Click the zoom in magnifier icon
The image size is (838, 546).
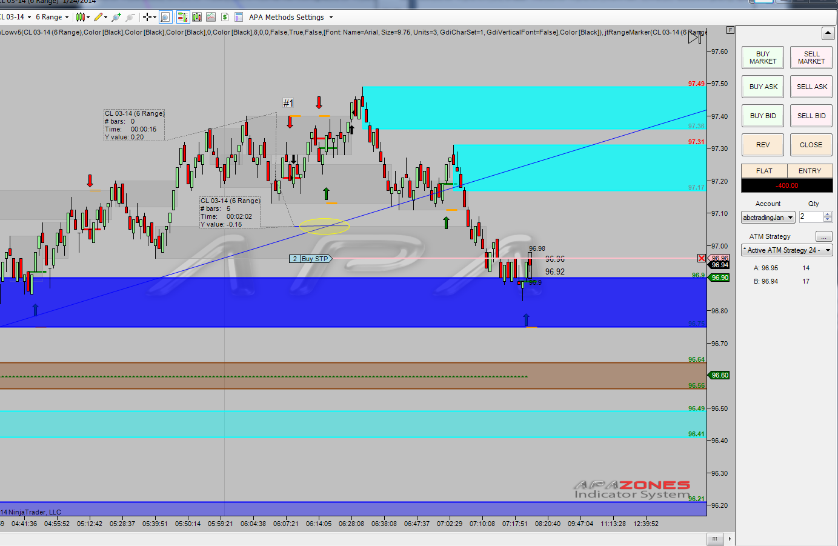click(116, 17)
